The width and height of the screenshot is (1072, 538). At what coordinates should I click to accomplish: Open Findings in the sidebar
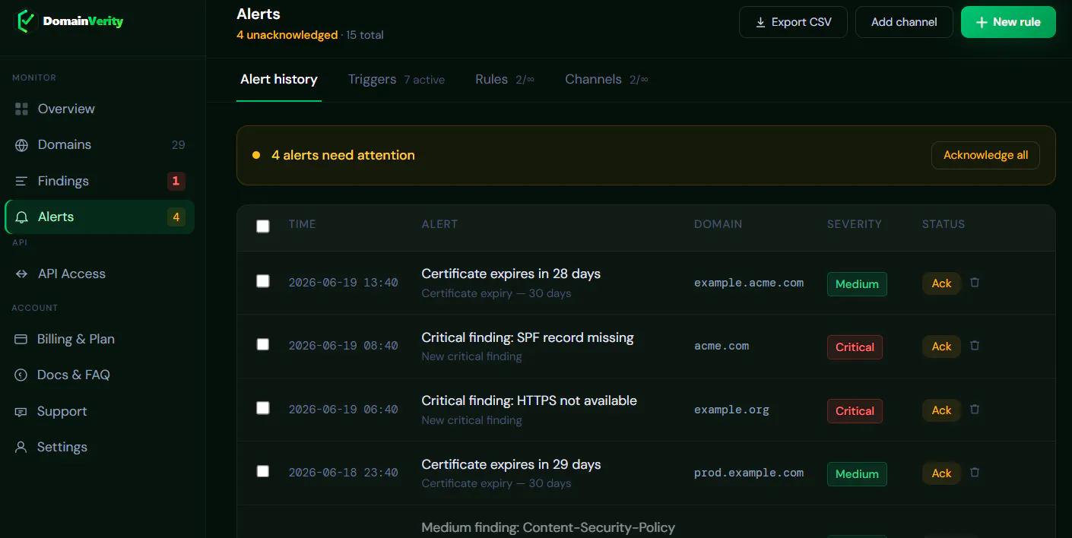(x=100, y=181)
